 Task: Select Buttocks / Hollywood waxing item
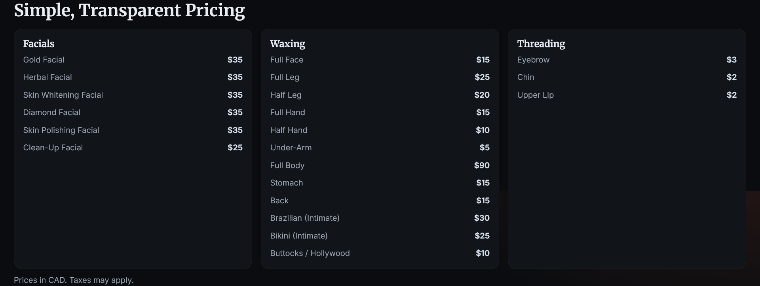310,253
